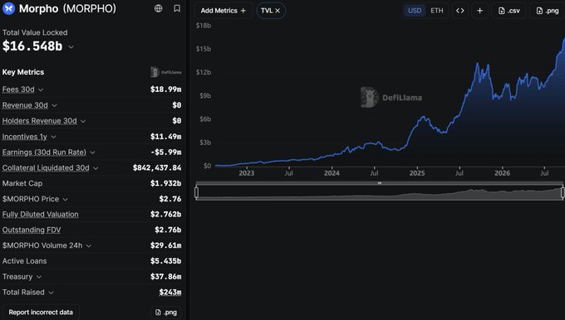Click the range slider top grip
The height and width of the screenshot is (320, 565).
point(380,183)
